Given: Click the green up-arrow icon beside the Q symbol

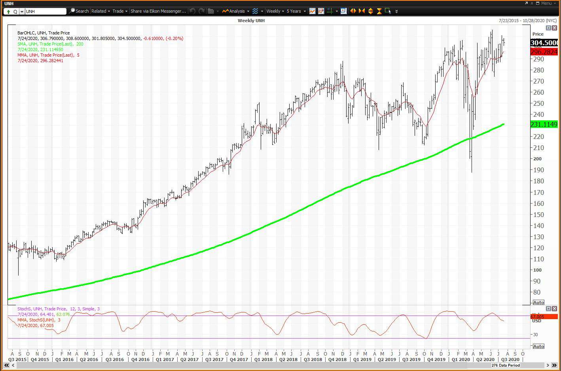Looking at the screenshot, I should pyautogui.click(x=8, y=11).
